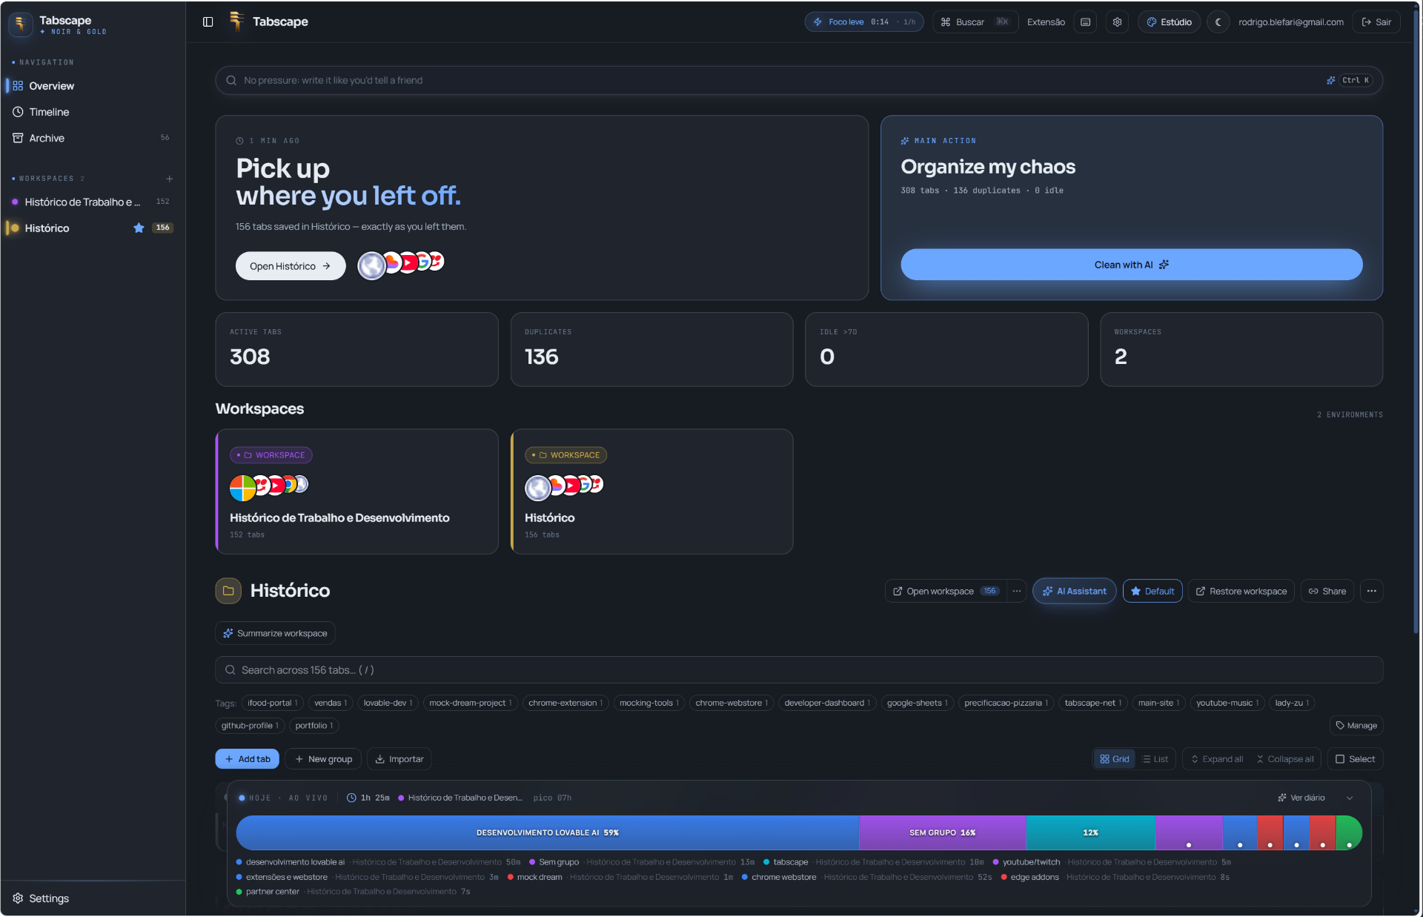Click Sem Grupo 16% bar segment

coord(943,833)
